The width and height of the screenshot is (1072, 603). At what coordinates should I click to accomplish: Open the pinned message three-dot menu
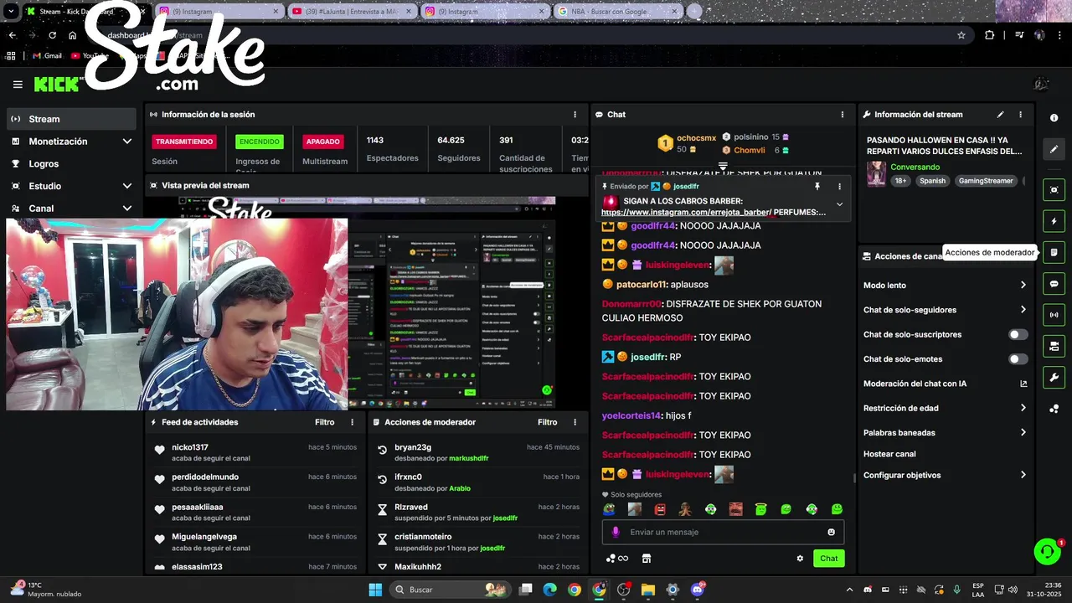pyautogui.click(x=839, y=187)
